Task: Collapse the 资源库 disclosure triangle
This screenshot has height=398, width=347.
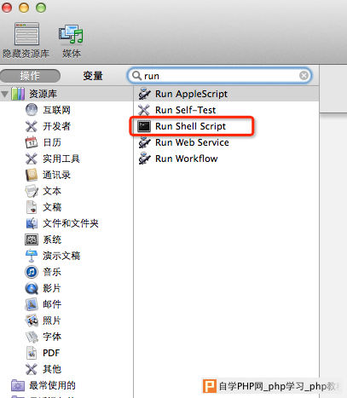Action: coord(5,94)
